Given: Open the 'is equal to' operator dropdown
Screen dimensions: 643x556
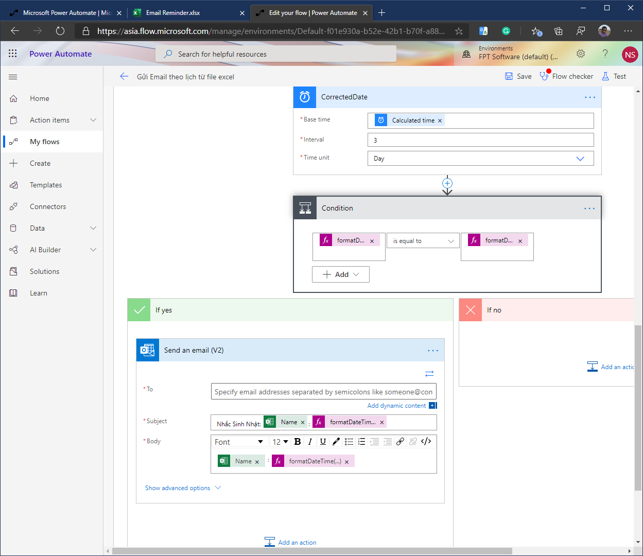Looking at the screenshot, I should tap(423, 241).
